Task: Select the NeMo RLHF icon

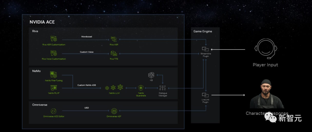Action: click(x=54, y=88)
